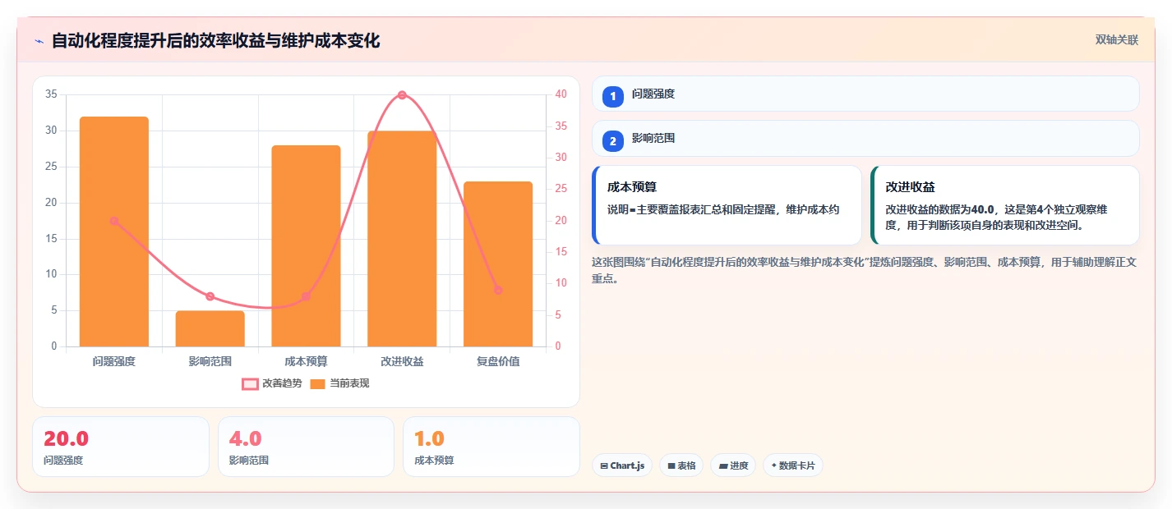Click the x-axis label 成本预算
This screenshot has width=1172, height=509.
306,361
